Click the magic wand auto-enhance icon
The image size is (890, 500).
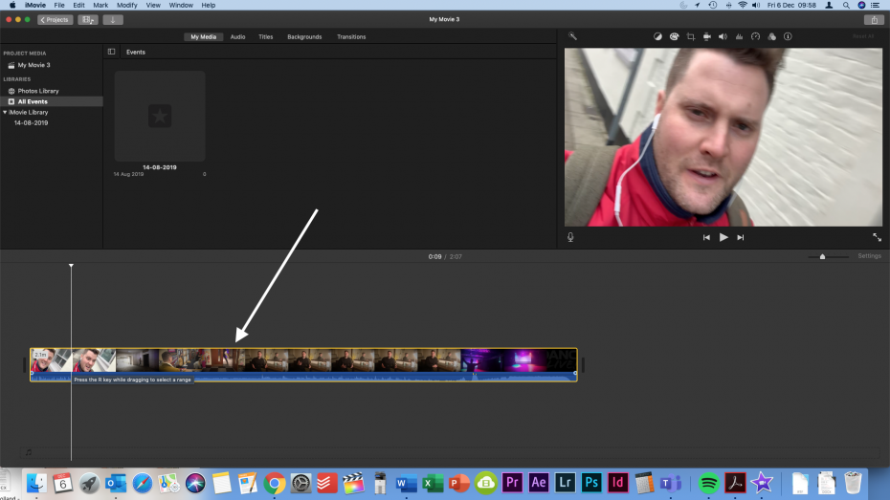pos(572,36)
